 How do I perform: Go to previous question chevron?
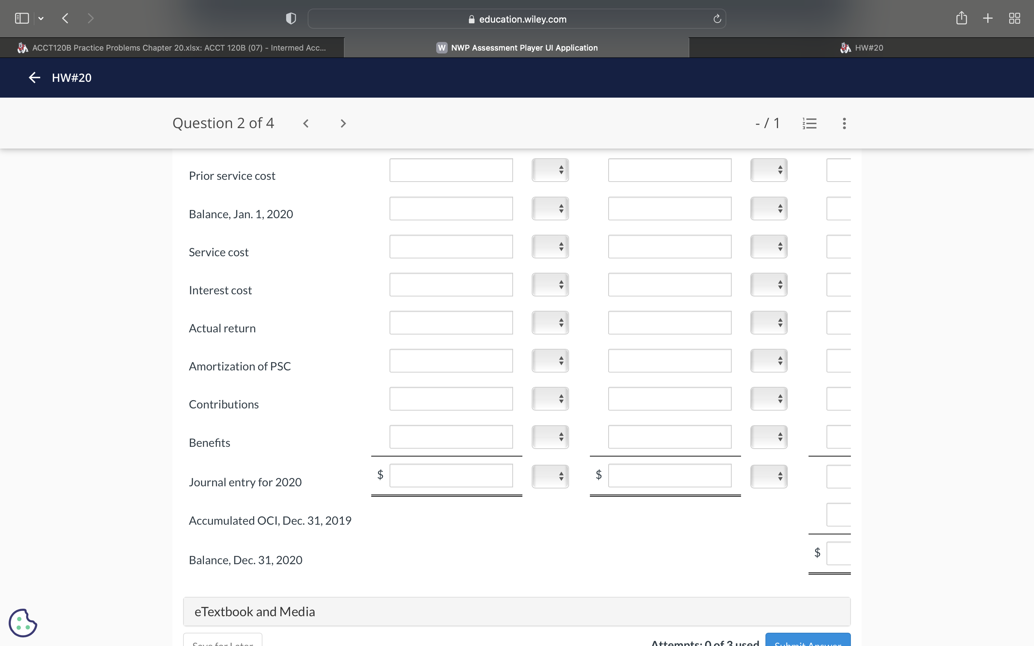(306, 123)
